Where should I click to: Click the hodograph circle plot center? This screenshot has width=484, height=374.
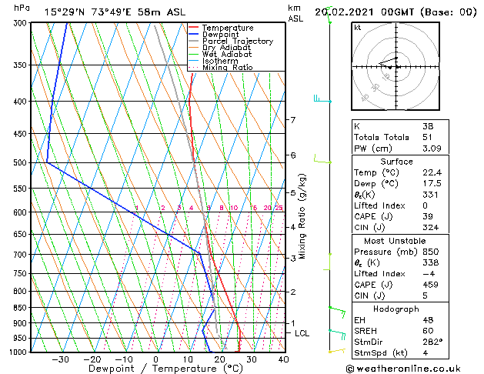pyautogui.click(x=396, y=67)
